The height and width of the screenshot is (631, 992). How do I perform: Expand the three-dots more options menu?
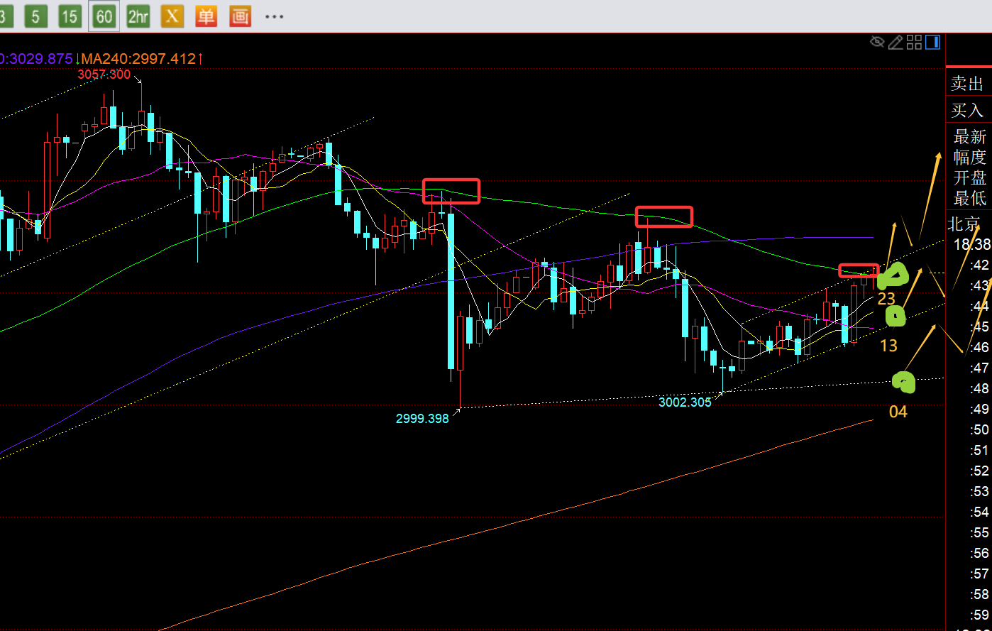click(274, 16)
